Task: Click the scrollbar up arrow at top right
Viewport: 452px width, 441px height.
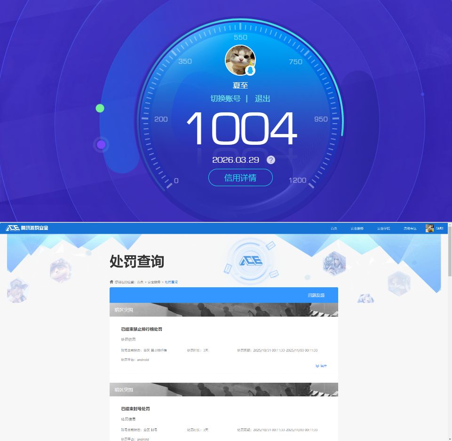Action: coord(449,225)
